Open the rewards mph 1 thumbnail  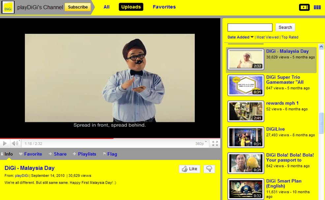coord(246,111)
